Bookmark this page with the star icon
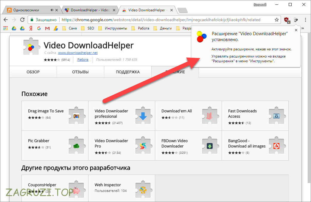 277,20
